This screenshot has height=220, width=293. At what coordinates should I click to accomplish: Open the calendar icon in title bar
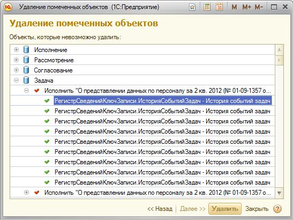click(220, 7)
